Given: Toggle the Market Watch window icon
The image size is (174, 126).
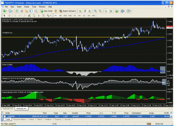Looking at the screenshot, I should click(17, 11).
